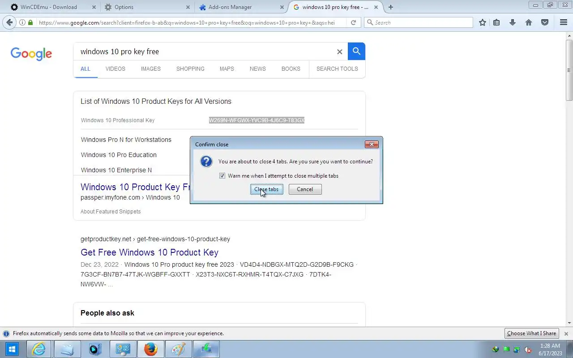Open site identity info icon

coord(22,22)
